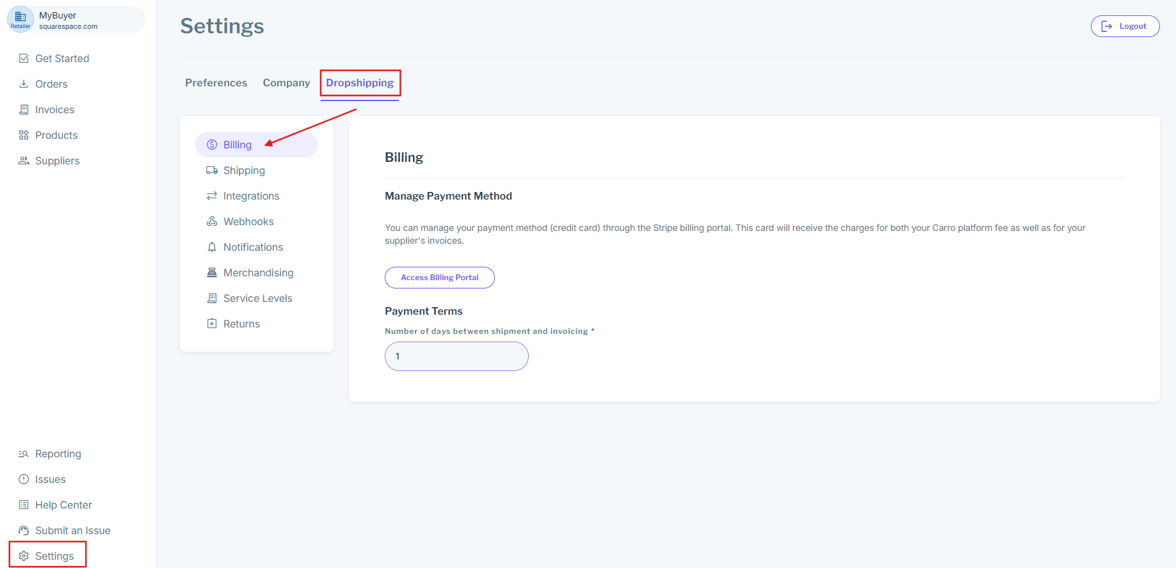
Task: Switch to the Company tab
Action: click(286, 83)
